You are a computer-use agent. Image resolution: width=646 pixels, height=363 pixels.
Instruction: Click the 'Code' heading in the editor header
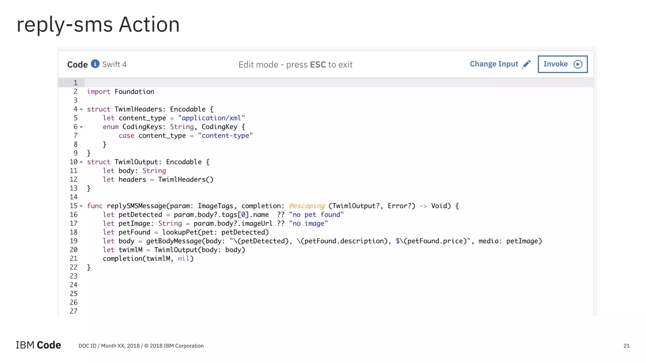77,65
